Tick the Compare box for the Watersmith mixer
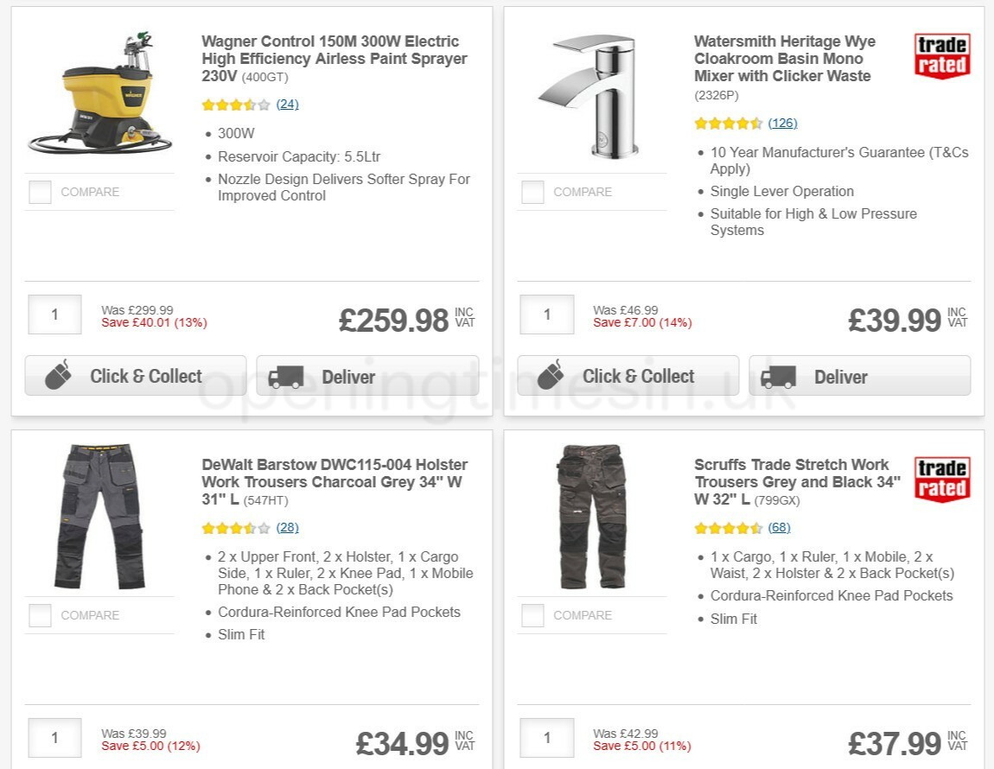 (532, 192)
